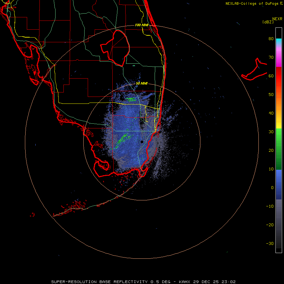Click the 10 dBZ scale value
Viewport: 284px width, 284px height.
(271, 169)
